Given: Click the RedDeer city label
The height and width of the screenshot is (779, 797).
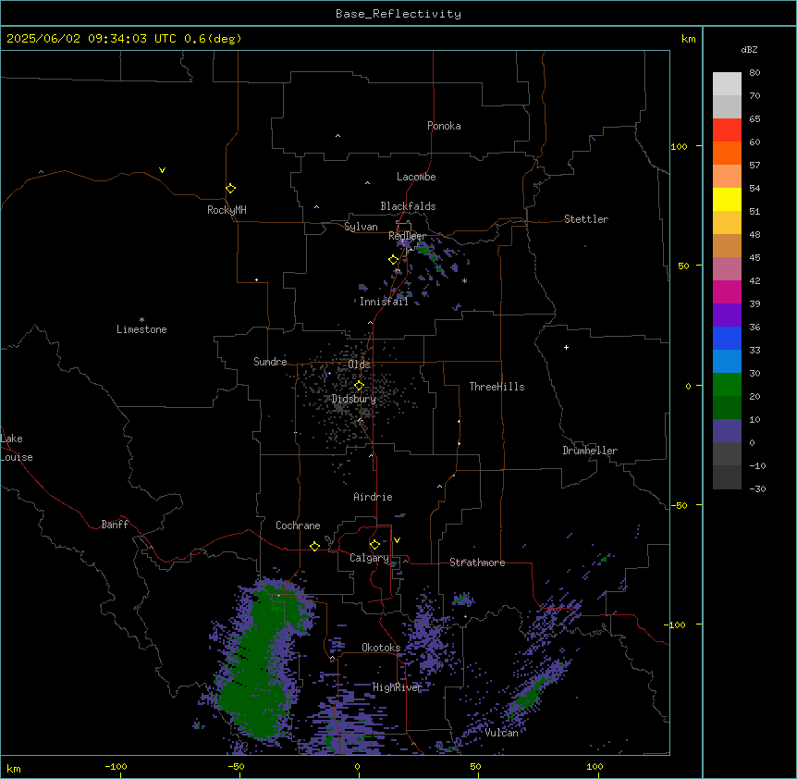Looking at the screenshot, I should click(407, 236).
